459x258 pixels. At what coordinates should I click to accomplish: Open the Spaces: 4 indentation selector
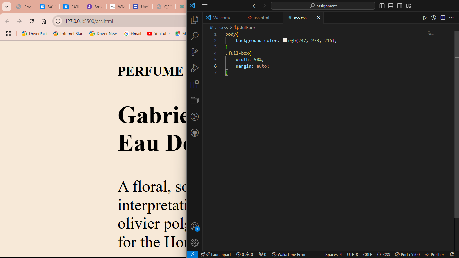(333, 254)
